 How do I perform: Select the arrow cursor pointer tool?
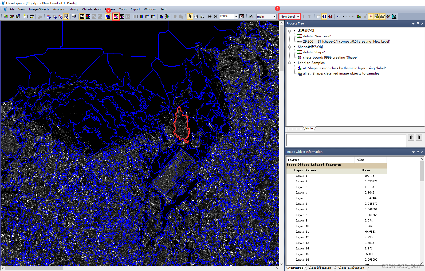click(x=190, y=17)
